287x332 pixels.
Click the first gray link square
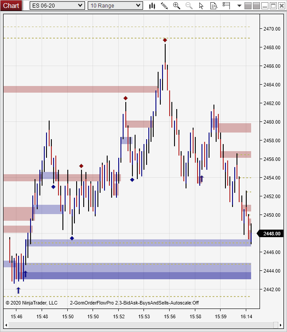pyautogui.click(x=248, y=6)
